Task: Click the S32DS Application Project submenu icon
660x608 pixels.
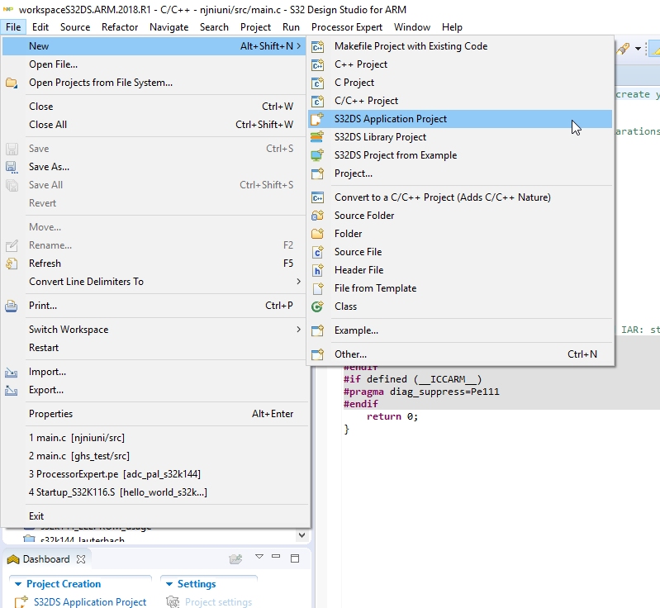Action: coord(318,119)
